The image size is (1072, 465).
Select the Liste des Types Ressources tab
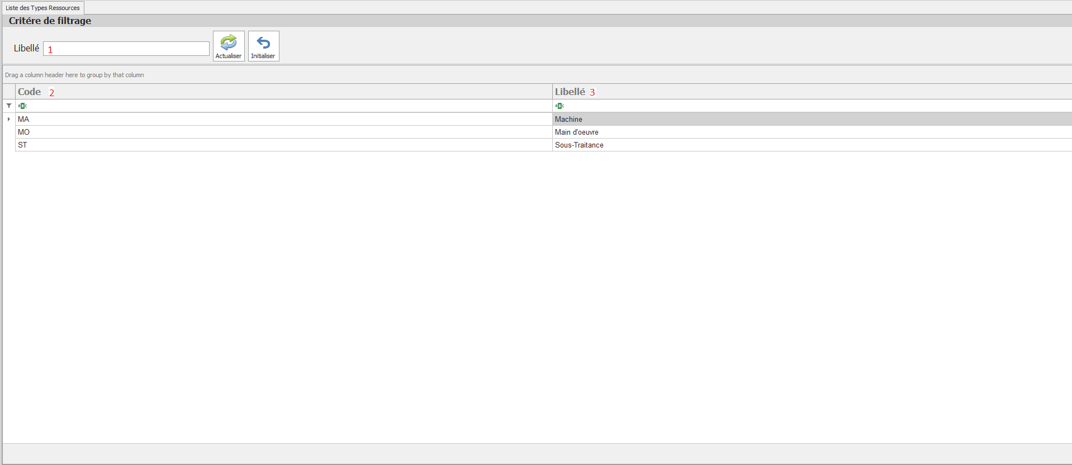pyautogui.click(x=43, y=8)
